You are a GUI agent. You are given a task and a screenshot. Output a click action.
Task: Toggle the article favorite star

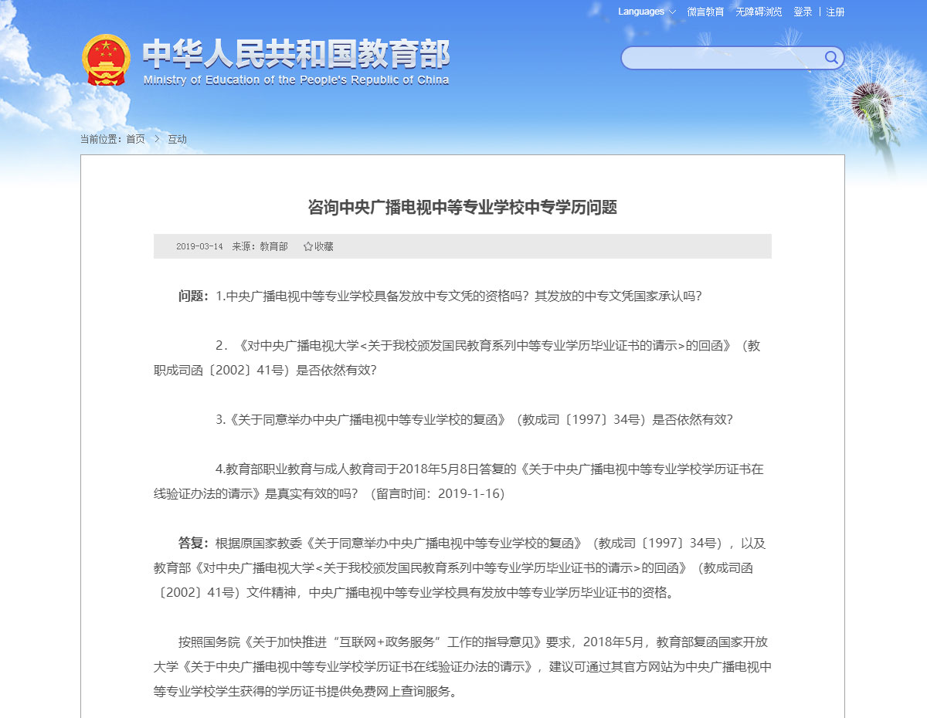point(309,246)
